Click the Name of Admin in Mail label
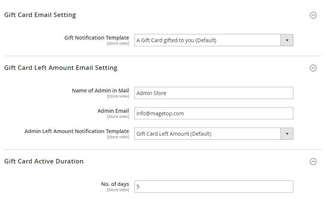 point(100,91)
